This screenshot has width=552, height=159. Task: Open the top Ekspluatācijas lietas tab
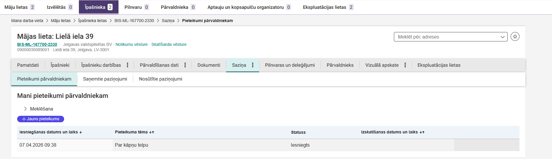click(328, 7)
